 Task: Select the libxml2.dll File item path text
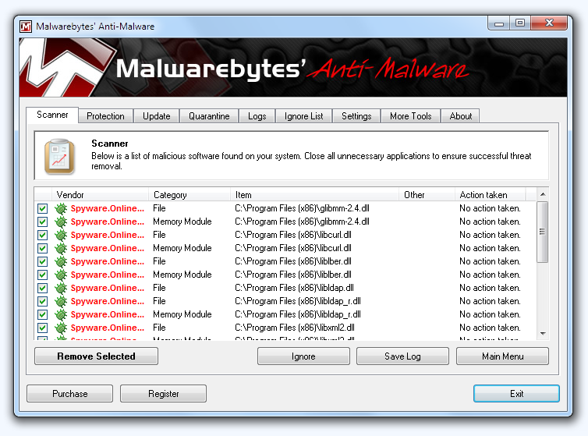(295, 328)
